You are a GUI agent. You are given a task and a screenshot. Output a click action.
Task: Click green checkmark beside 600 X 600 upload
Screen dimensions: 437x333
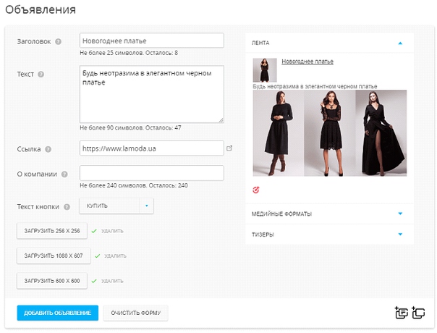click(x=94, y=281)
